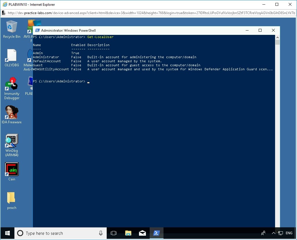
Task: Click the PowerShell window scrollbar up arrow
Action: click(277, 37)
